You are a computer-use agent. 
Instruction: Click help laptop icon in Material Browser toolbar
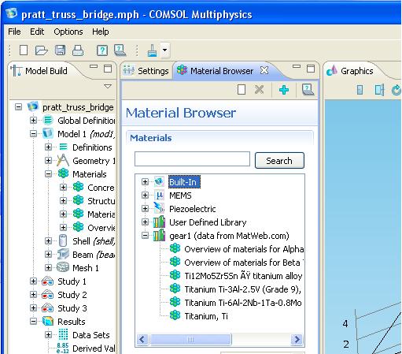[308, 90]
